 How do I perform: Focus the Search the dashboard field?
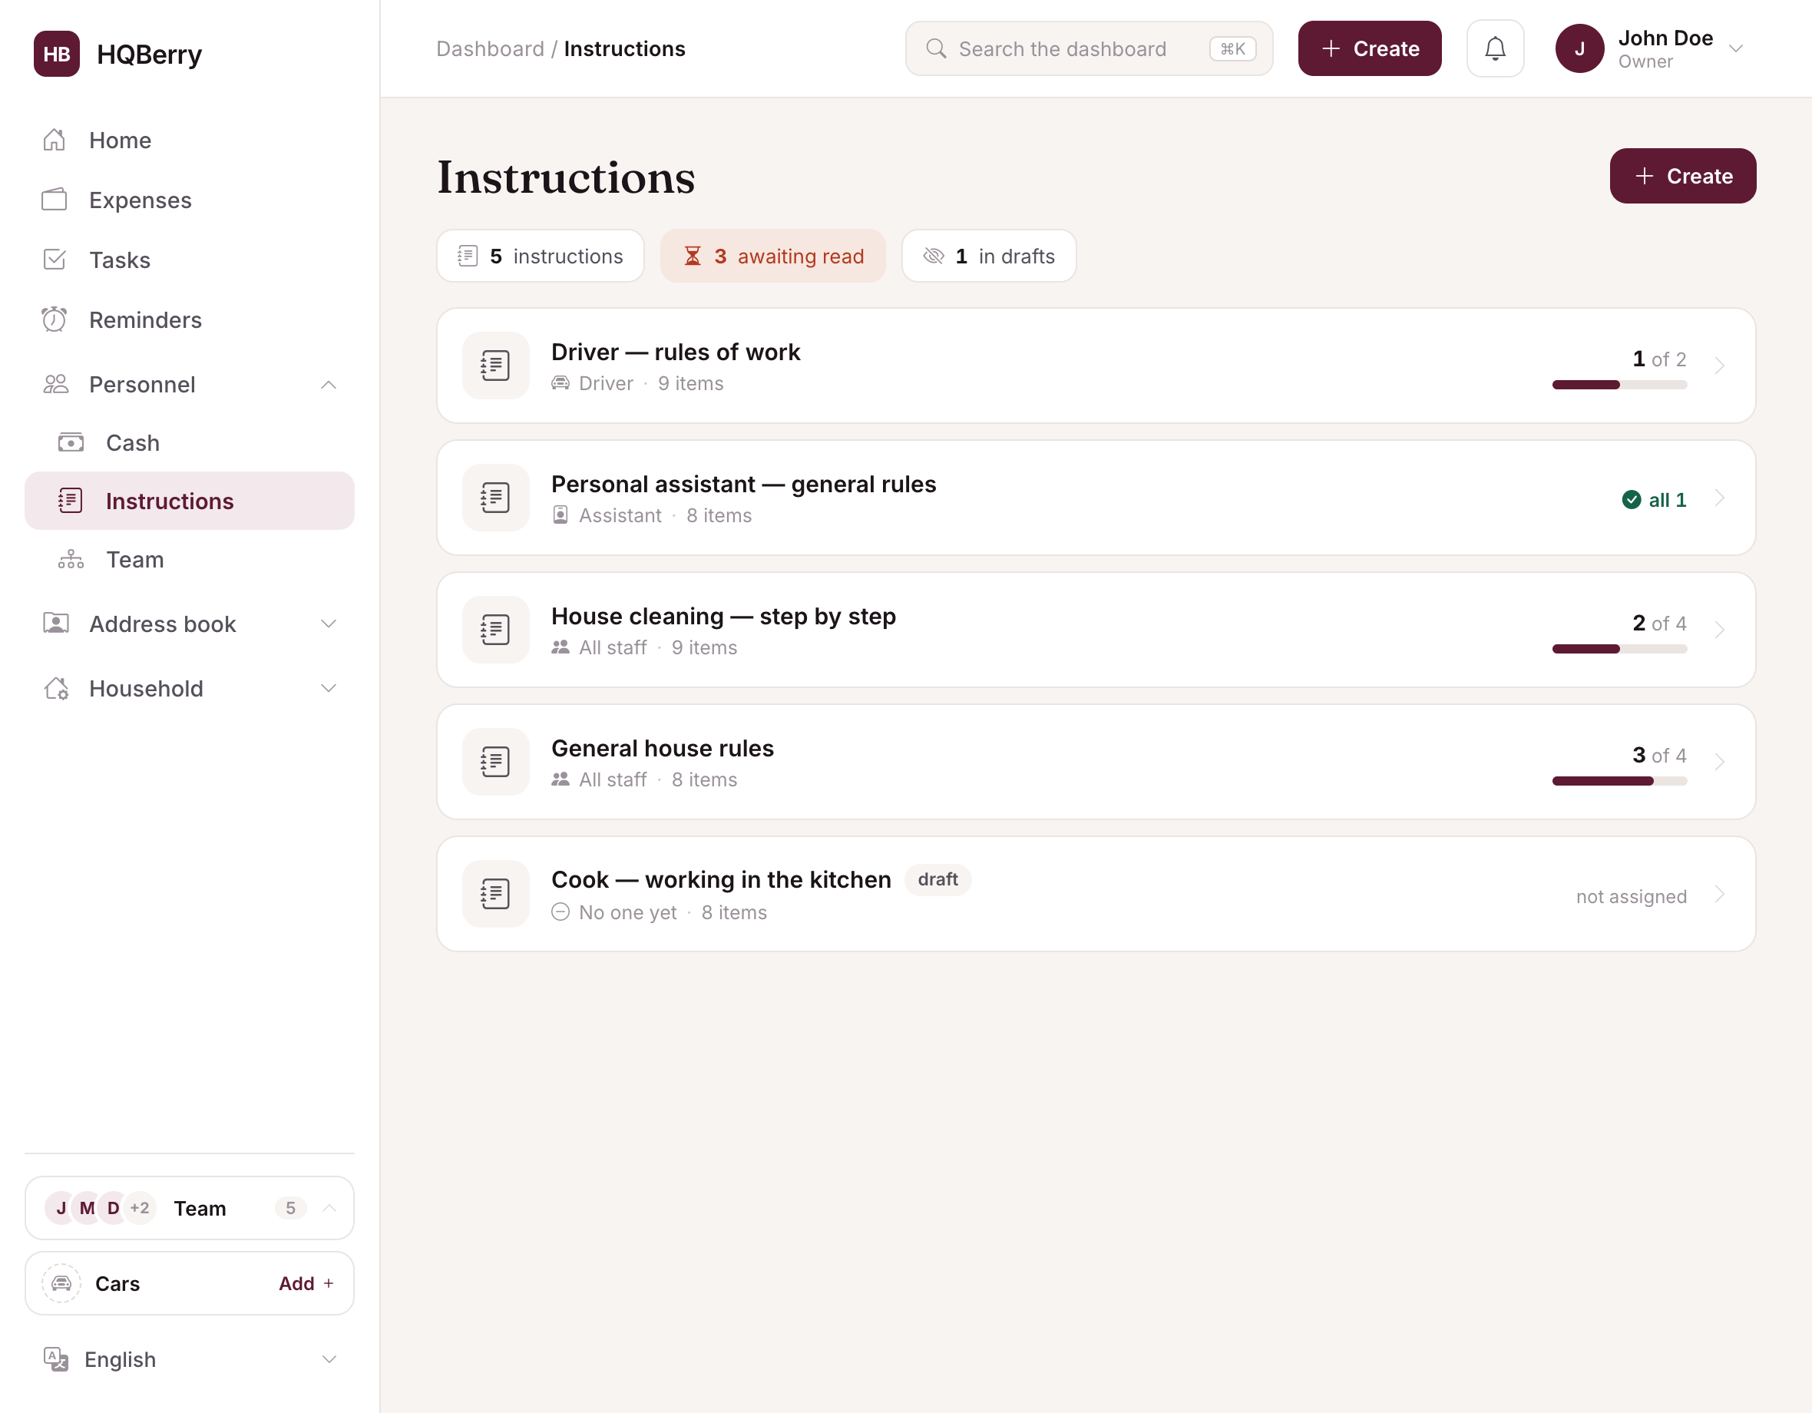click(1089, 49)
